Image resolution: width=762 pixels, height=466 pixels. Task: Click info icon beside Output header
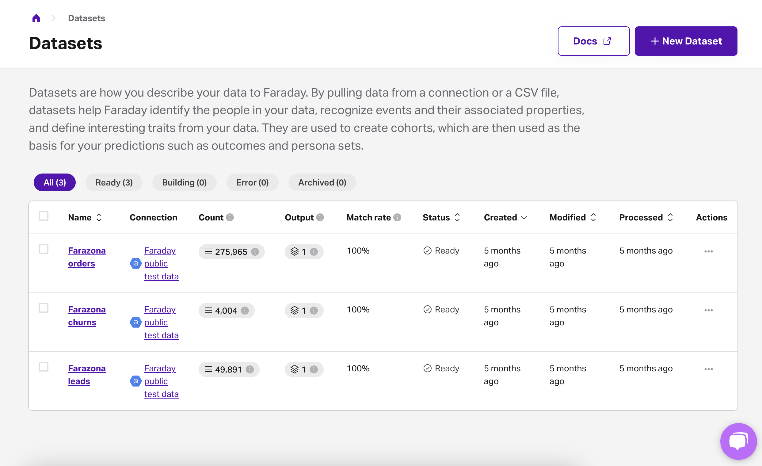pos(320,217)
